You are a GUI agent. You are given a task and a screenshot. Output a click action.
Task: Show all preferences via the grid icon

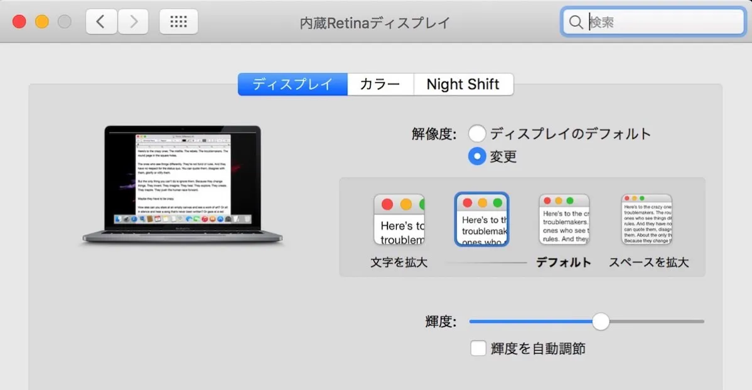point(178,21)
